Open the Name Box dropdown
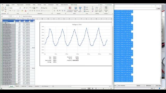This screenshot has width=166, height=93. [x=9, y=16]
